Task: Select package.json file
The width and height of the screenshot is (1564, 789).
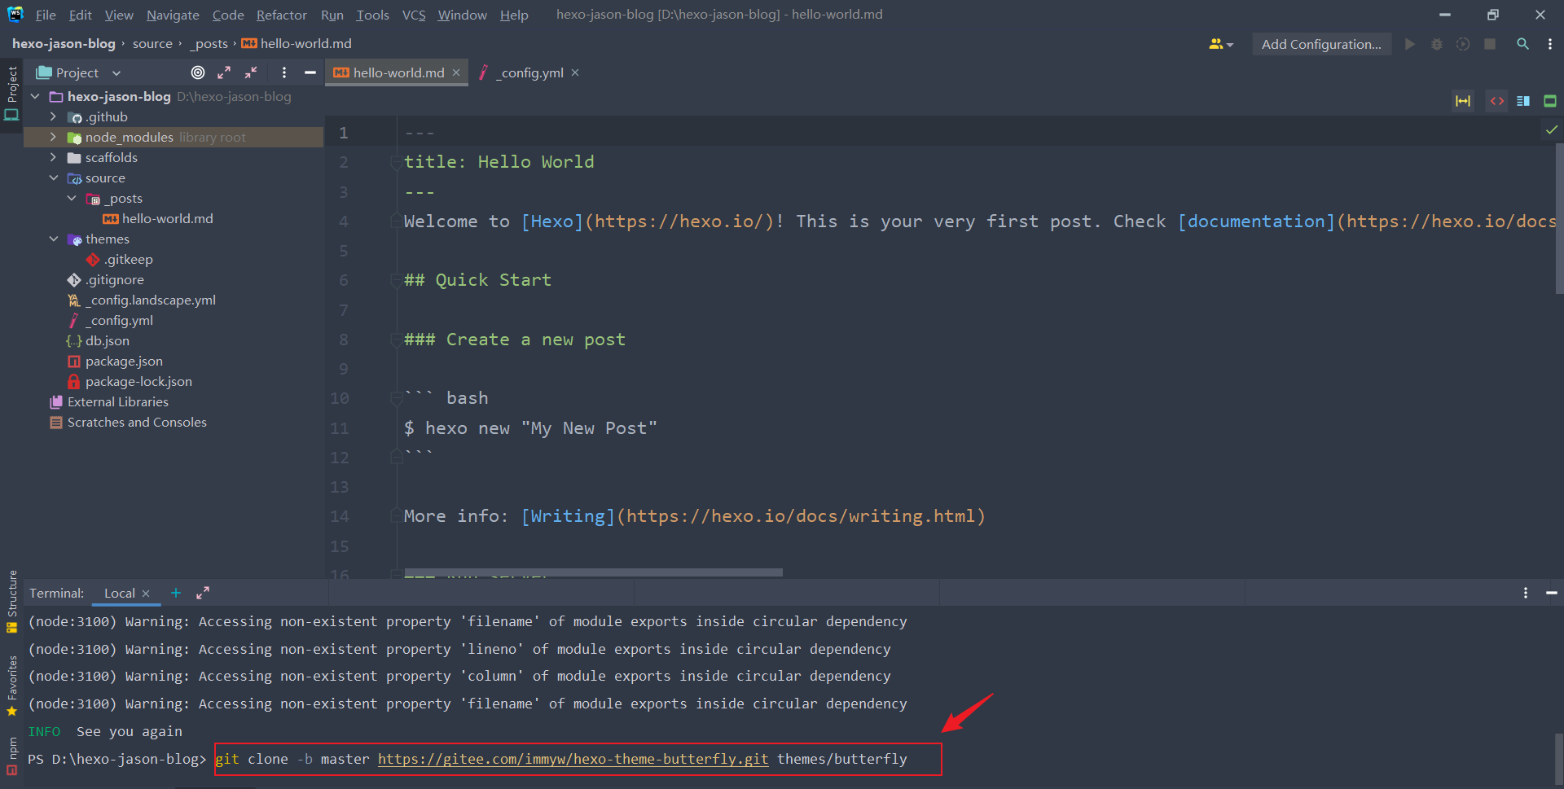Action: (115, 362)
